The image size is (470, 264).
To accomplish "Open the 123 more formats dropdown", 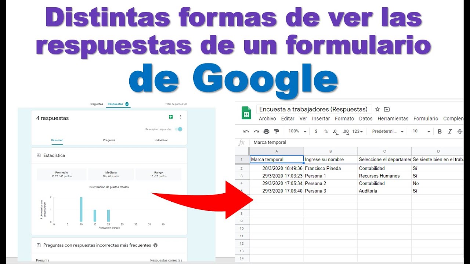I will pos(357,131).
